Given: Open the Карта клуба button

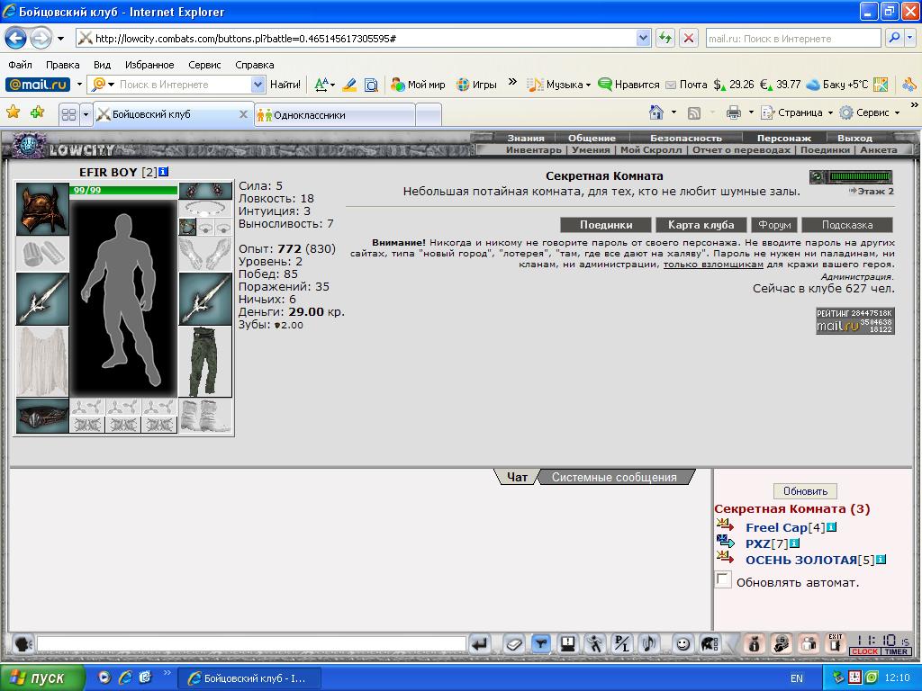Looking at the screenshot, I should [701, 225].
